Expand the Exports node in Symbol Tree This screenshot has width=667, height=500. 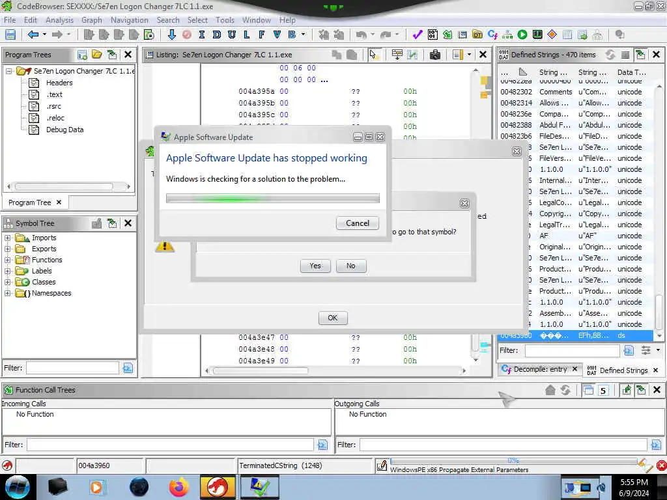click(8, 249)
